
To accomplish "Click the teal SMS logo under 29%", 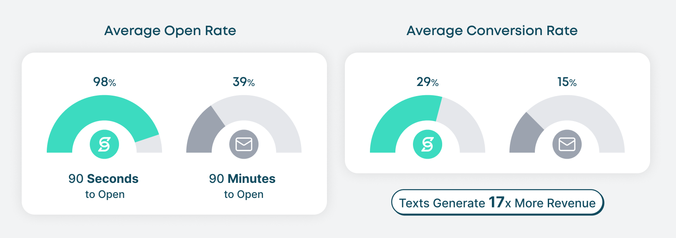I will tap(428, 144).
